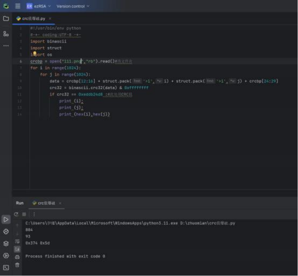Click the 'print (i)' statement
The image size is (298, 276).
pos(71,101)
